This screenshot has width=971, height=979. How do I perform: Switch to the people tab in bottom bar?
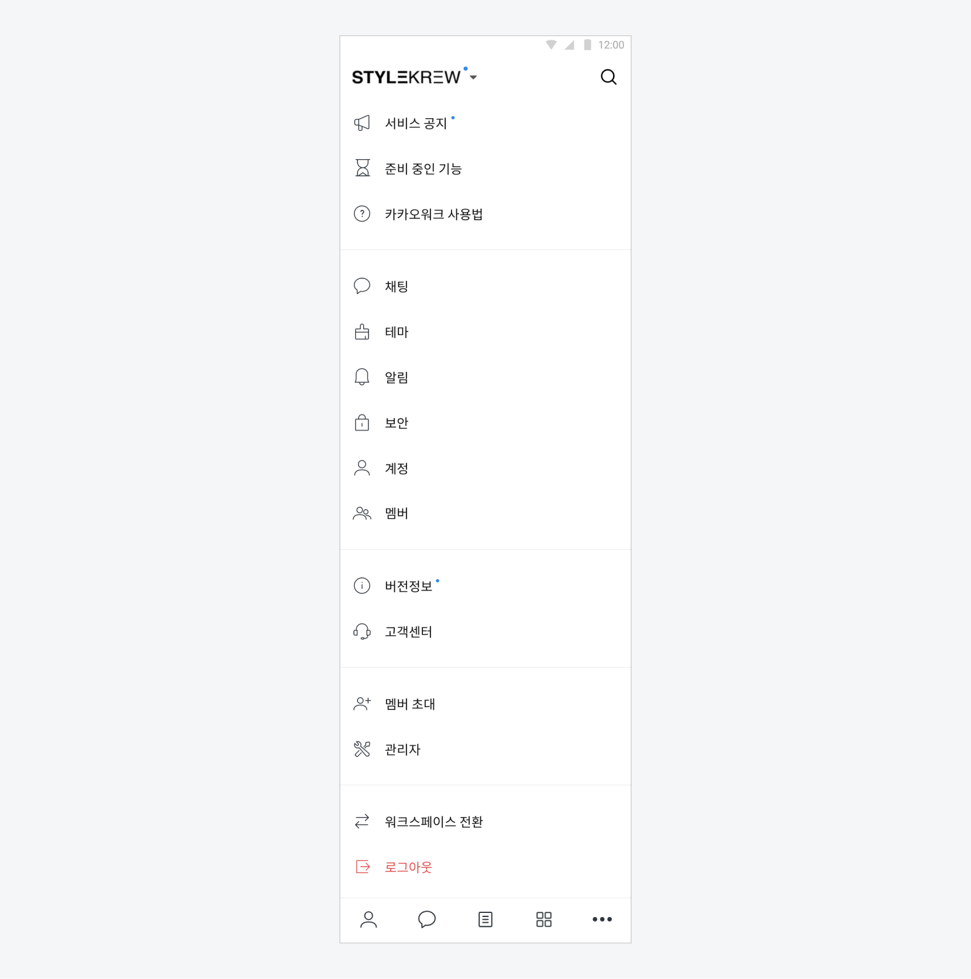click(x=369, y=919)
